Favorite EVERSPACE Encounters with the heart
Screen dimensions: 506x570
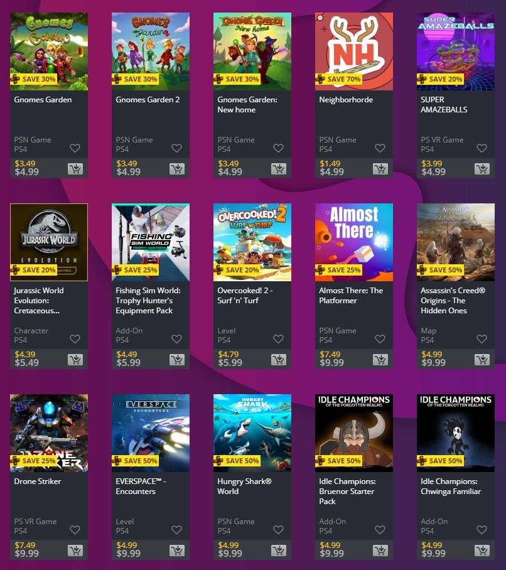[176, 530]
